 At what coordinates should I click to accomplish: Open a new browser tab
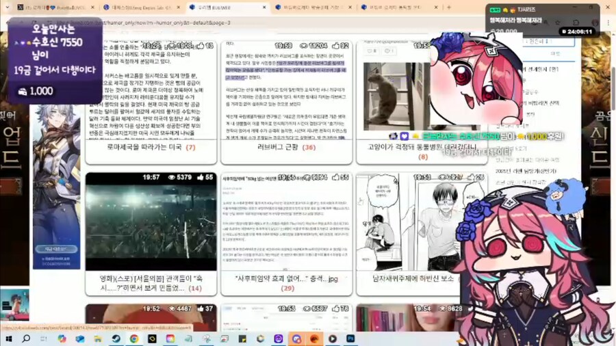(449, 7)
